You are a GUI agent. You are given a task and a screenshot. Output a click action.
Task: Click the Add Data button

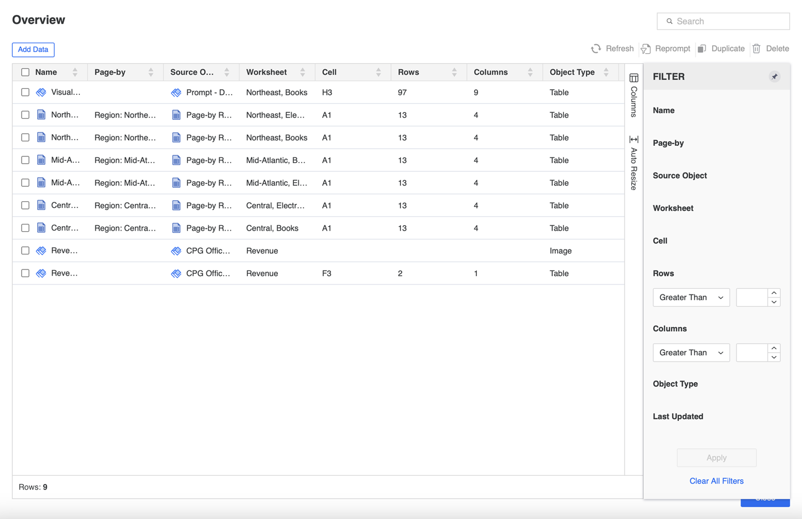pos(33,49)
